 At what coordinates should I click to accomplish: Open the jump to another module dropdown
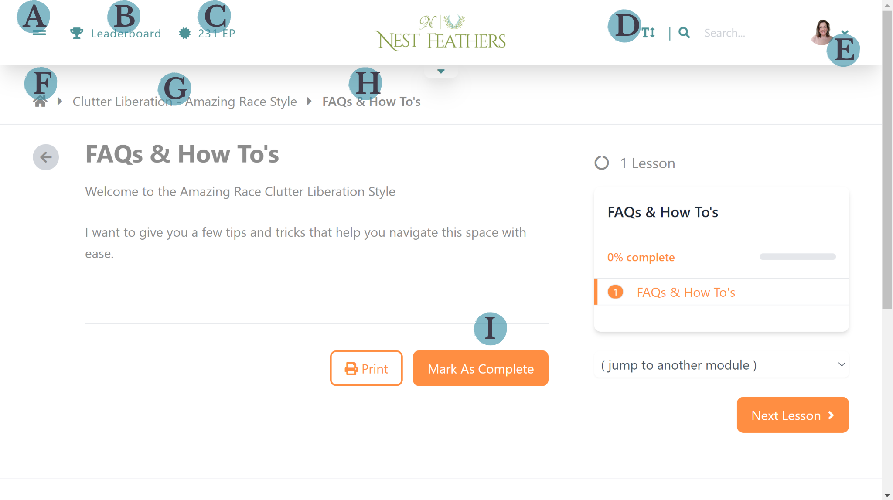coord(721,365)
